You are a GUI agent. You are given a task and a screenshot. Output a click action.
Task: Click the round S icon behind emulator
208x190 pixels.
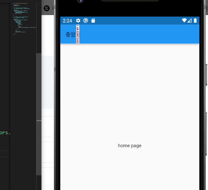(x=47, y=8)
